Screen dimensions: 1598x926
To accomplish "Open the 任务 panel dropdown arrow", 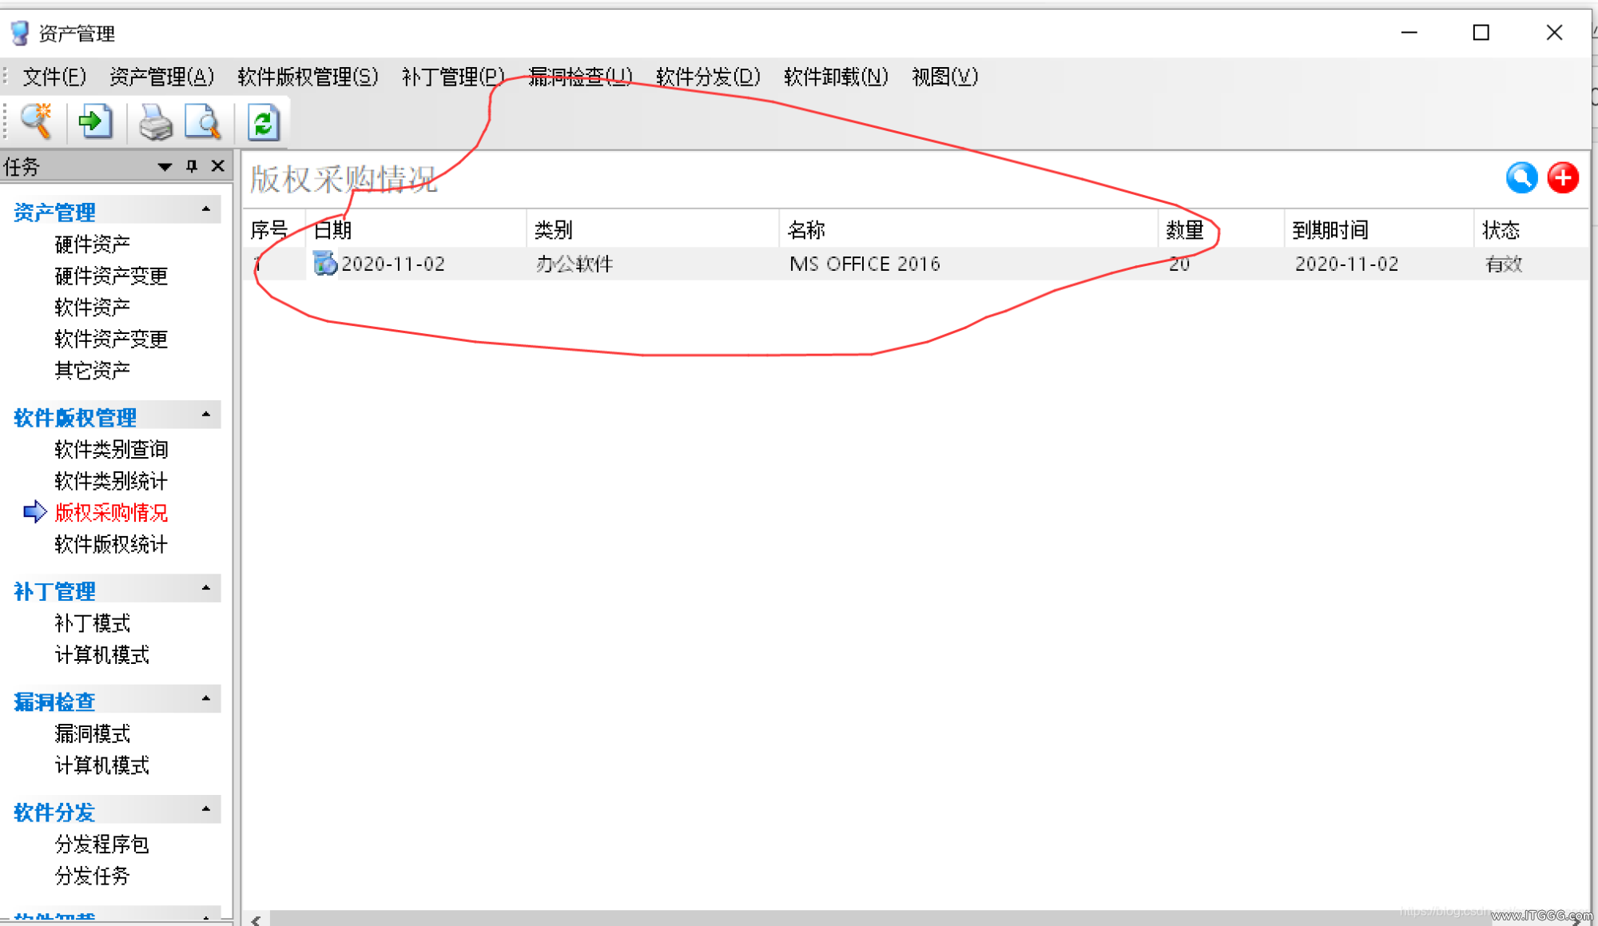I will pyautogui.click(x=165, y=166).
